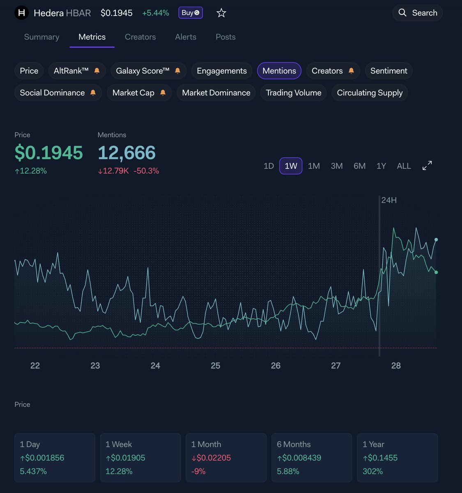Click the $0.1945 price value in header
Screen dimensions: 462x493
[x=117, y=13]
